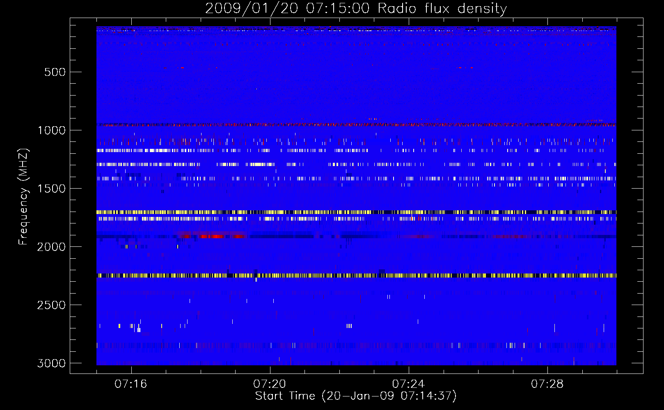Click the 'Frequency (MHZ)' axis title

click(23, 197)
